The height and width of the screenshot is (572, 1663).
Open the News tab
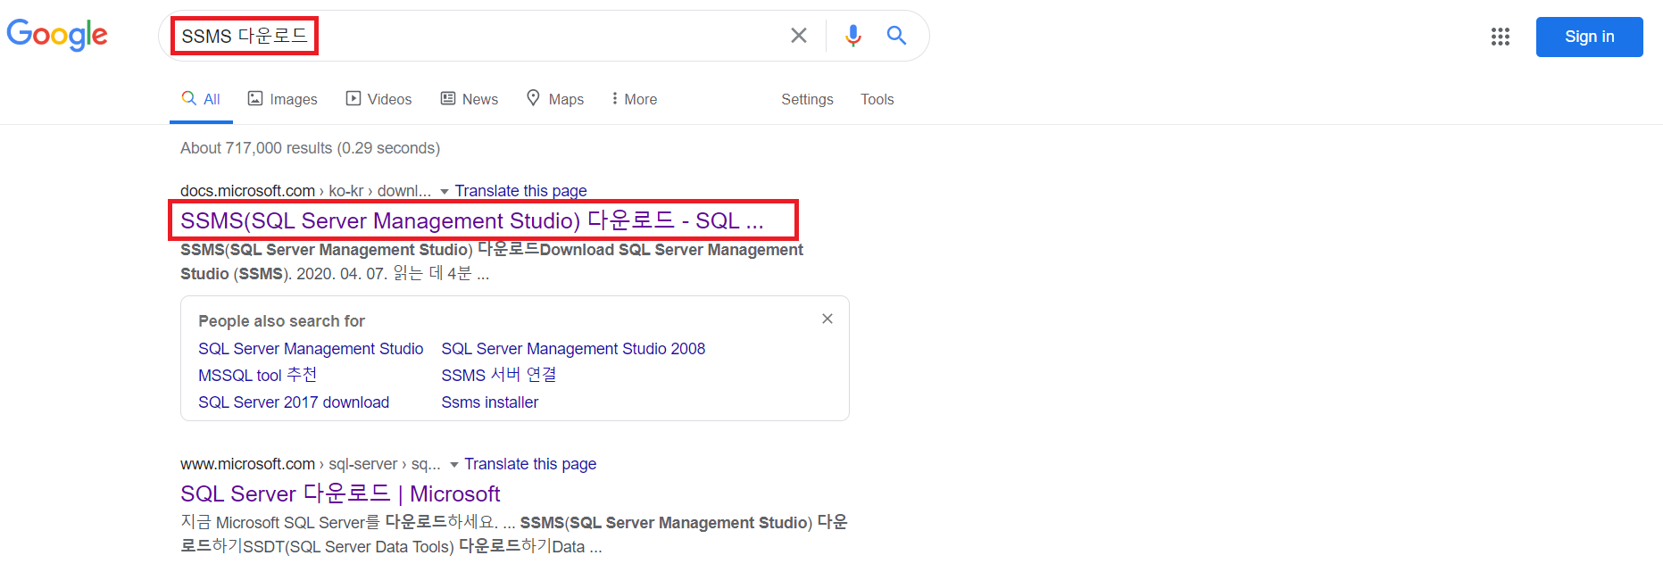pyautogui.click(x=470, y=99)
